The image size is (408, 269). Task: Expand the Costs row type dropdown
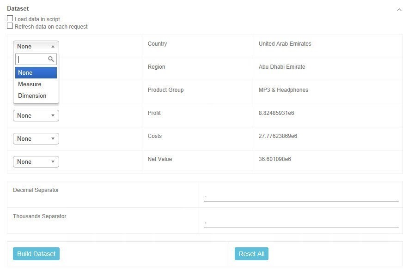pos(36,138)
